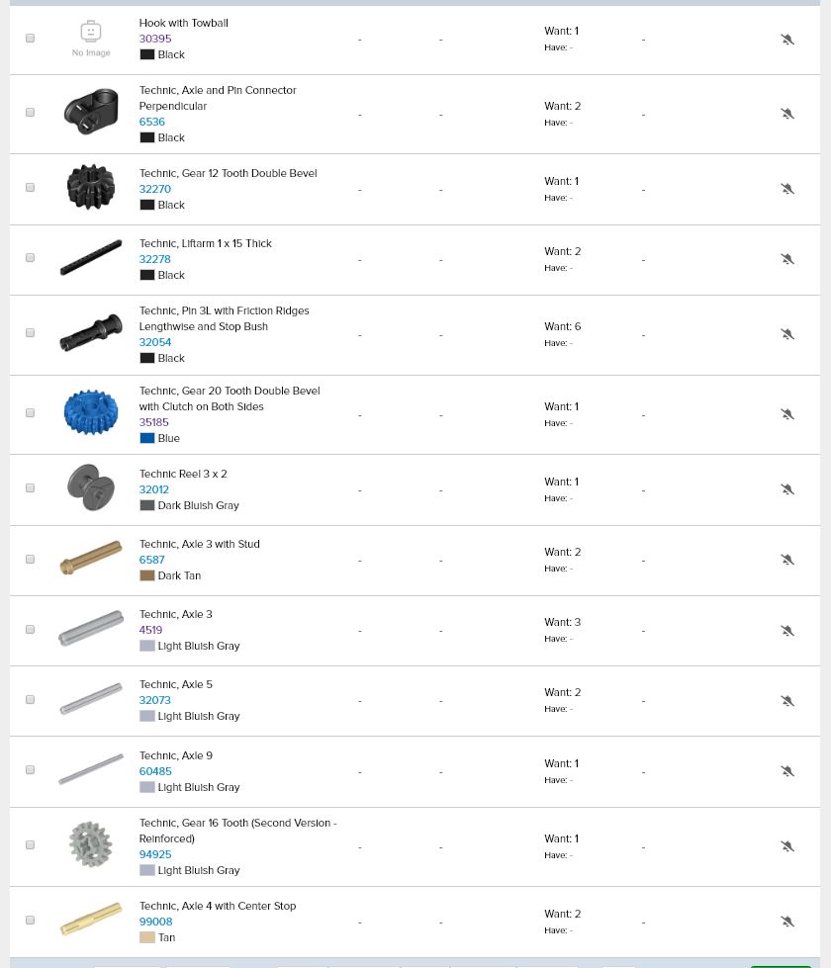
Task: Click the bell icon for blue Gear 20 Tooth
Action: tap(787, 414)
